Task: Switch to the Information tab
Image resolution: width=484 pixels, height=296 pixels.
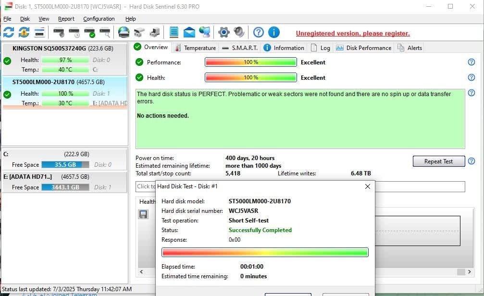Action: pos(284,48)
